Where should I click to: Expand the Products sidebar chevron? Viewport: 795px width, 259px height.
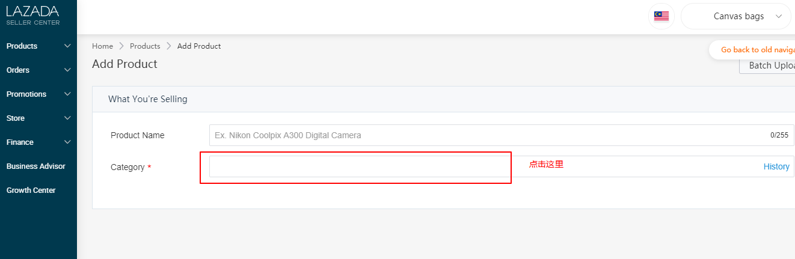coord(67,46)
